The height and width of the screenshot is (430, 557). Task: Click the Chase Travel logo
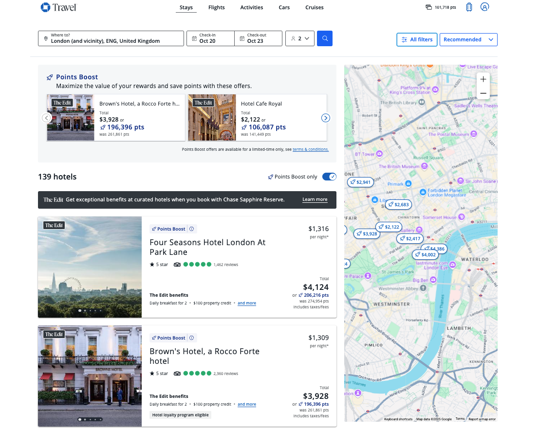coord(58,7)
